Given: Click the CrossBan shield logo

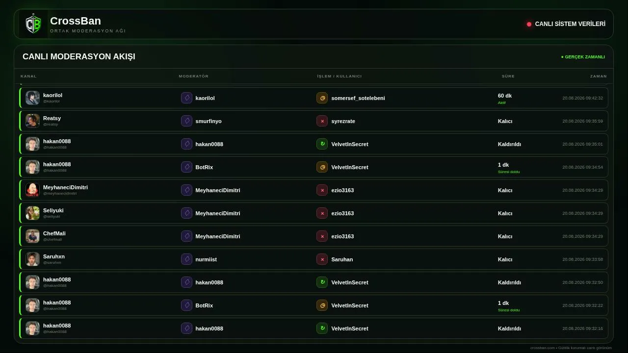Looking at the screenshot, I should pos(33,24).
